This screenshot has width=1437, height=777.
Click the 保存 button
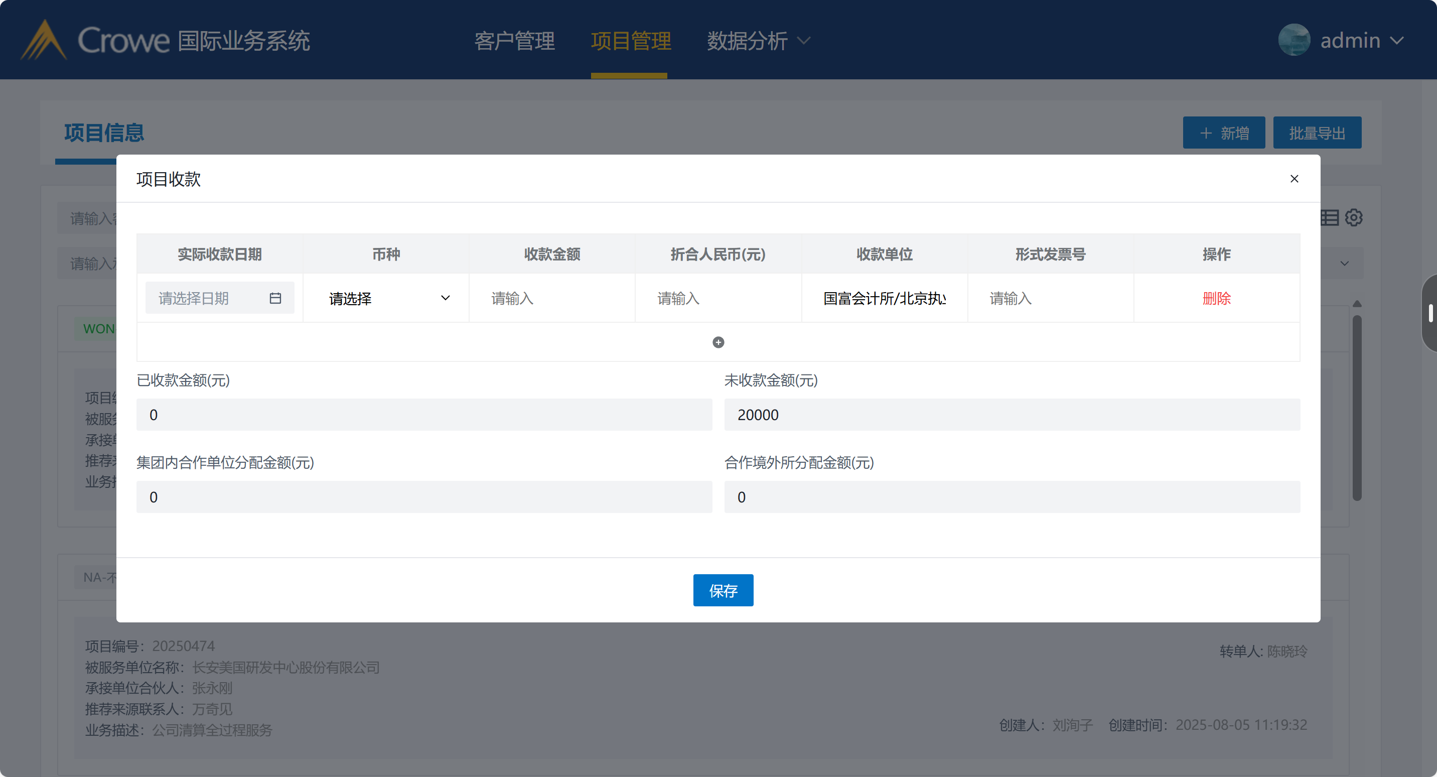(723, 590)
